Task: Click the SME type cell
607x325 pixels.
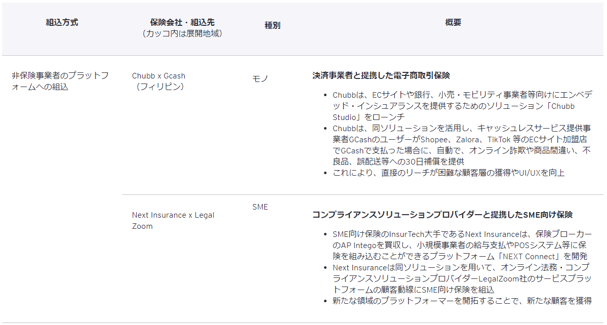Action: click(x=260, y=207)
